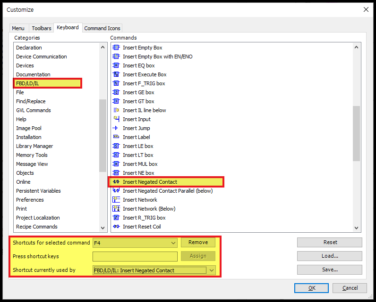Click the Cancel button
The image size is (376, 302).
350,288
